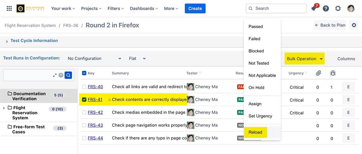Open the notifications bell

click(314, 8)
